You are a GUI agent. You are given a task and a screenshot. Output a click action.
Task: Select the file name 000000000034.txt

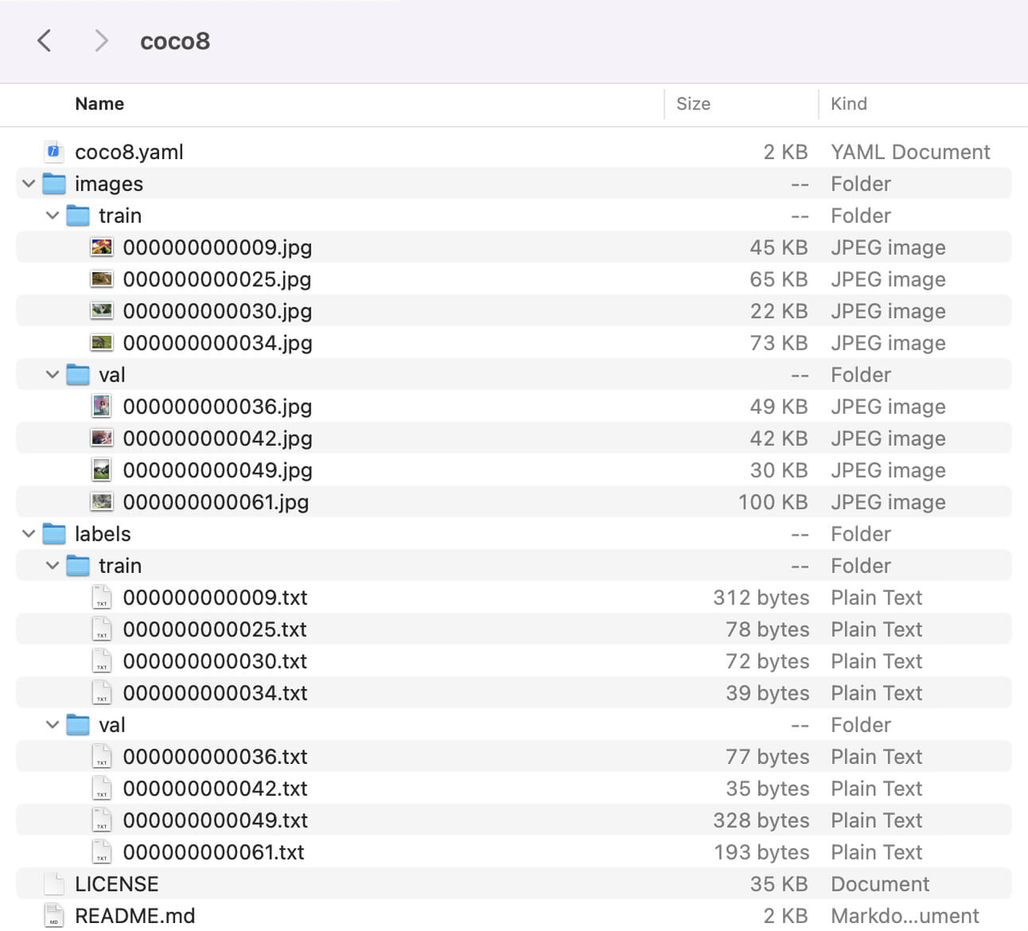click(215, 692)
